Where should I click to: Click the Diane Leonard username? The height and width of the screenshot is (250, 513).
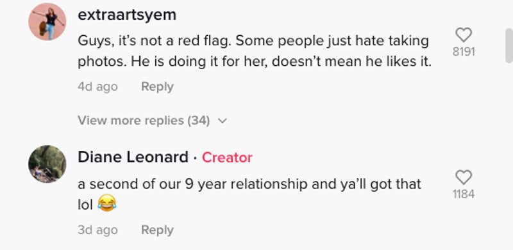pyautogui.click(x=133, y=157)
